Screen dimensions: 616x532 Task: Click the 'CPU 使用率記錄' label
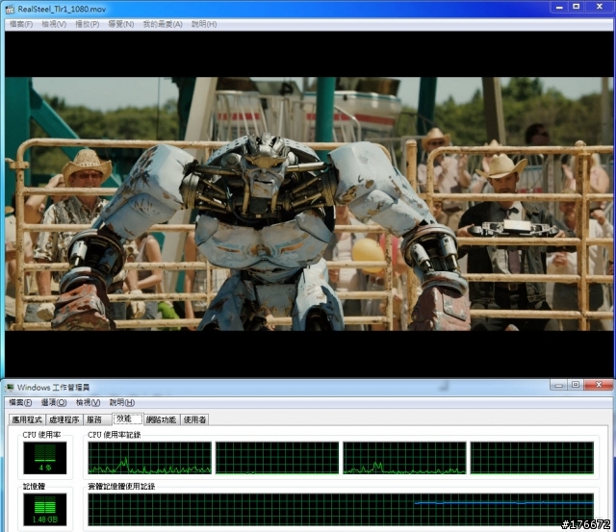[x=114, y=435]
